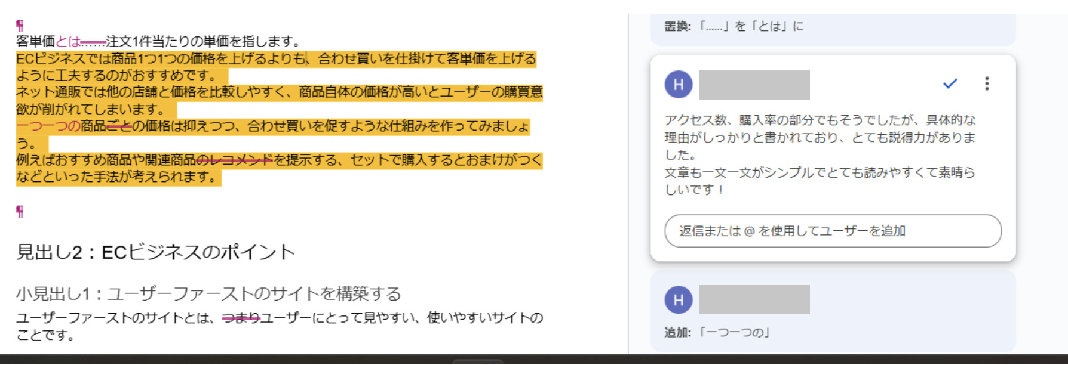
Task: Click the greyed-out username in active comment
Action: (754, 85)
